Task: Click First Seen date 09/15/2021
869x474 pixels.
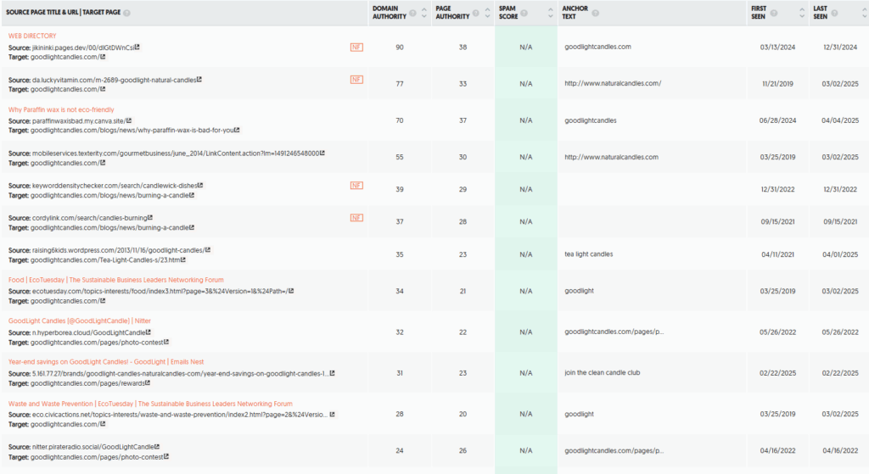Action: point(777,221)
